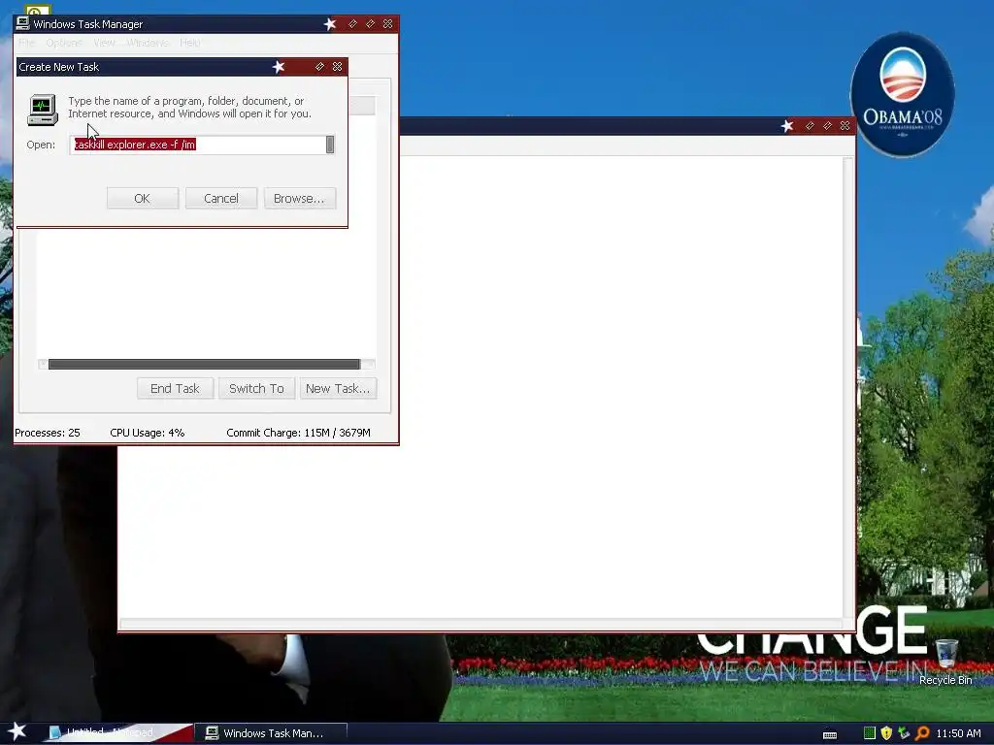Click the Processes: 25 status text

pos(47,433)
